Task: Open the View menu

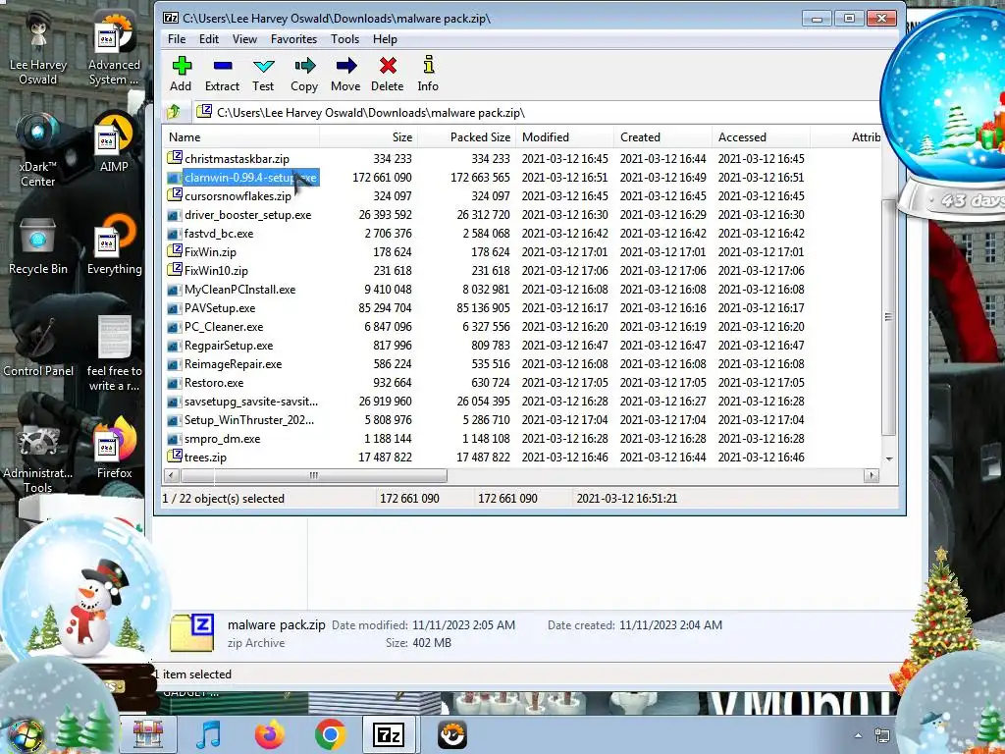Action: pyautogui.click(x=244, y=39)
